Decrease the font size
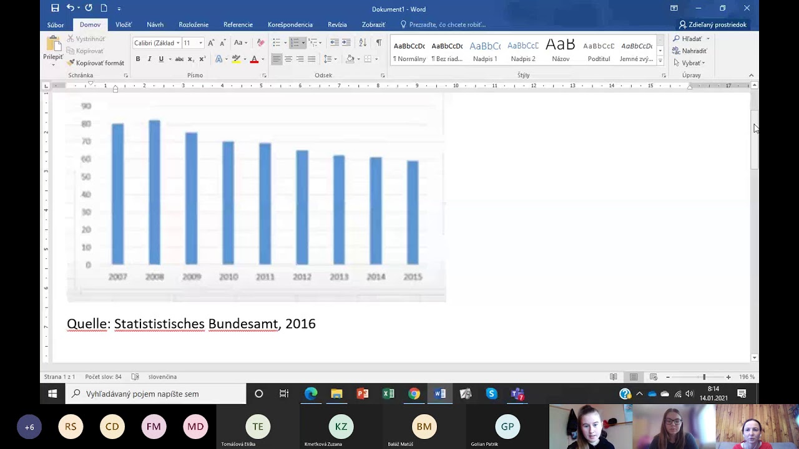 coord(222,43)
